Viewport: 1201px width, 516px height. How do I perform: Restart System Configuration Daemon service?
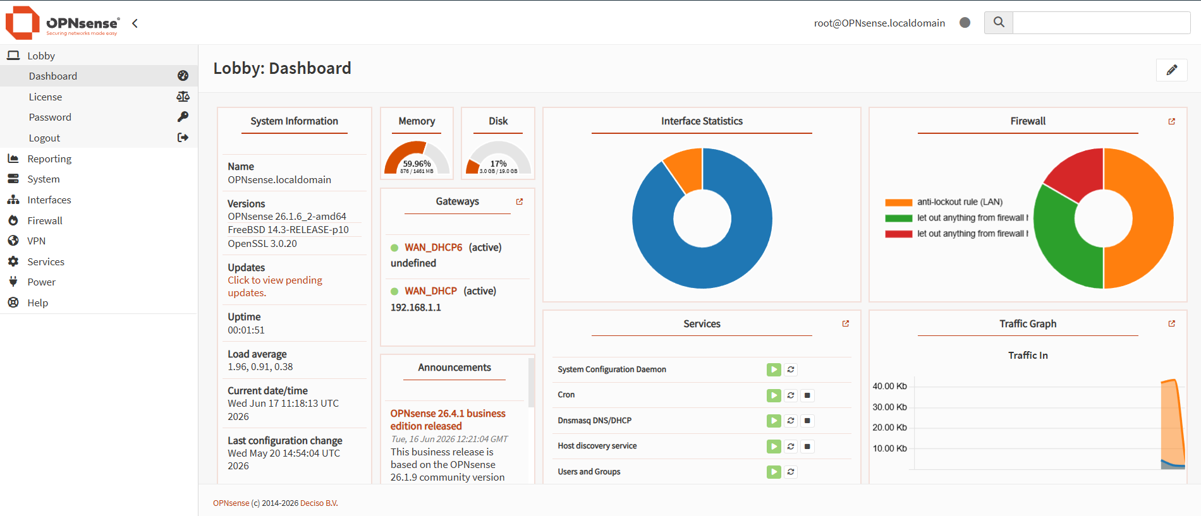791,369
